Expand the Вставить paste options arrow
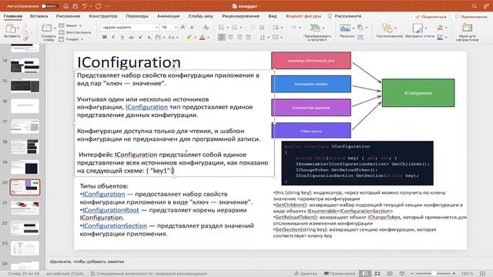The width and height of the screenshot is (493, 277). (x=18, y=28)
